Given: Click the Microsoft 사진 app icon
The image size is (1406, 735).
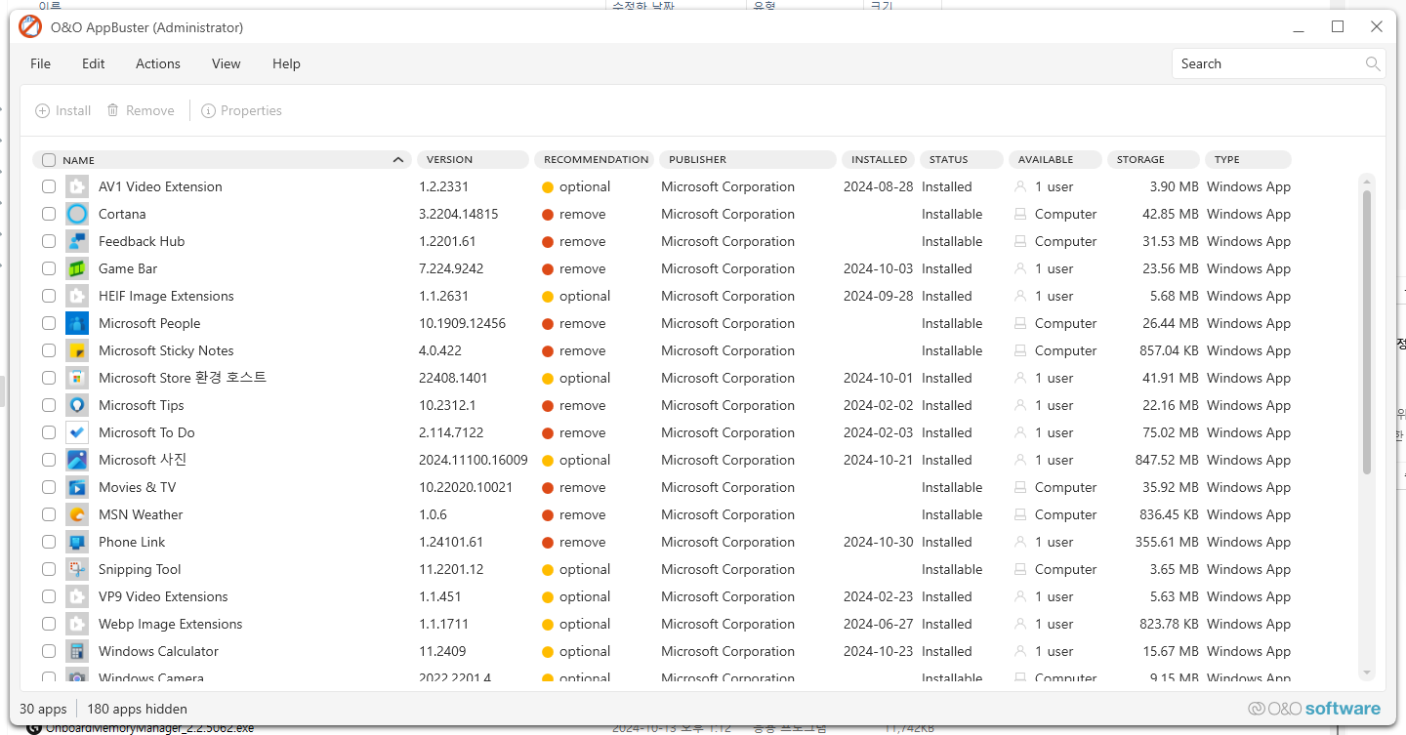Looking at the screenshot, I should (77, 460).
